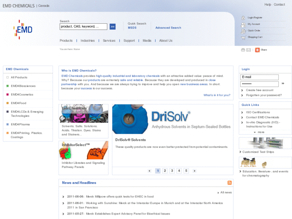Submit login with double-arrow icon
The height and width of the screenshot is (219, 292).
click(x=283, y=84)
